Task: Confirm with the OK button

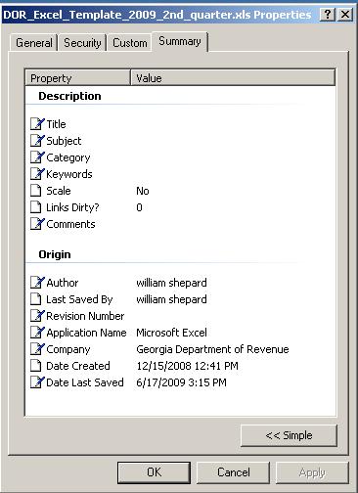Action: click(154, 472)
